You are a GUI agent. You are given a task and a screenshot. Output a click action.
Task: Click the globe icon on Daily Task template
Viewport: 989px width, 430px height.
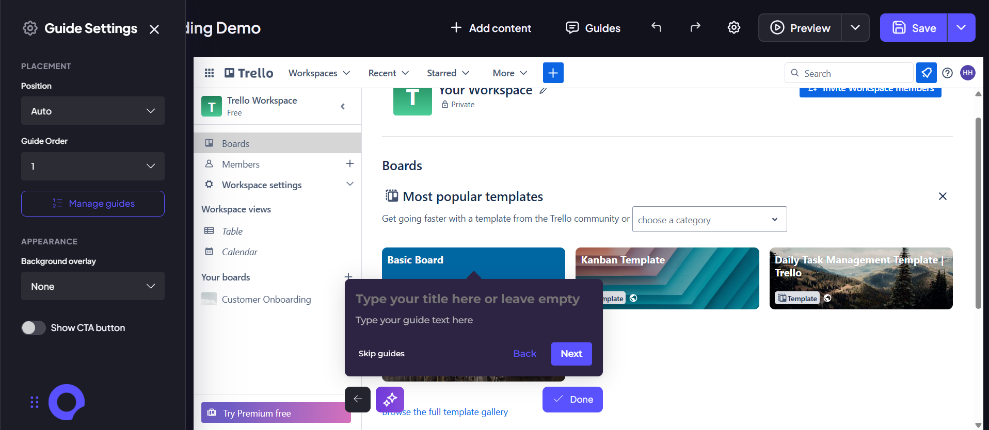click(x=827, y=298)
